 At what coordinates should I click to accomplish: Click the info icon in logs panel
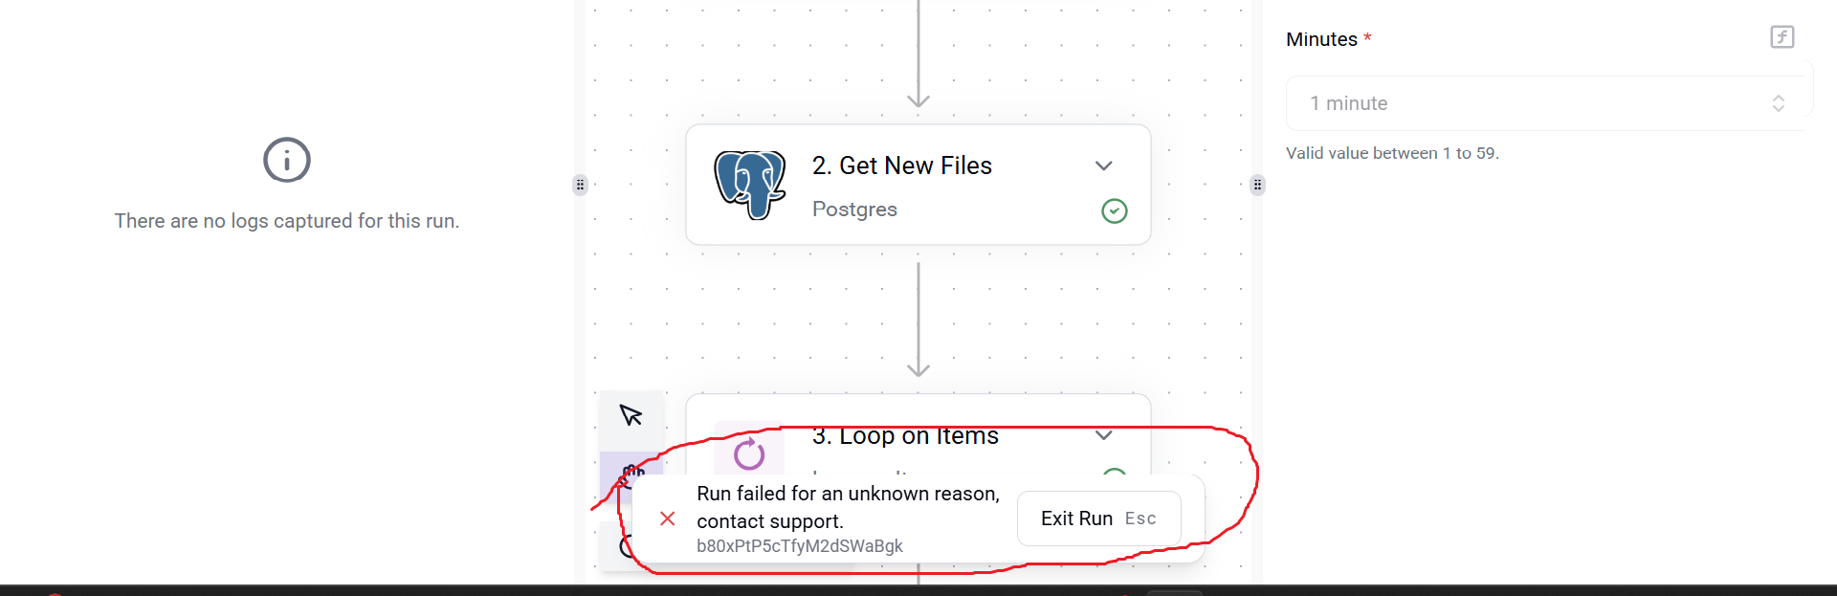tap(287, 160)
